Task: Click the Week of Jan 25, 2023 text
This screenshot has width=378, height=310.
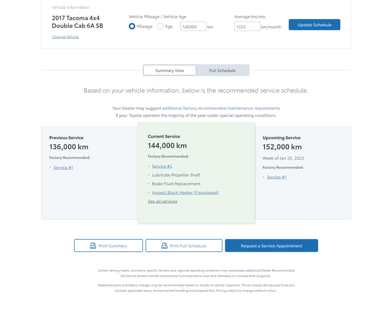Action: 283,158
